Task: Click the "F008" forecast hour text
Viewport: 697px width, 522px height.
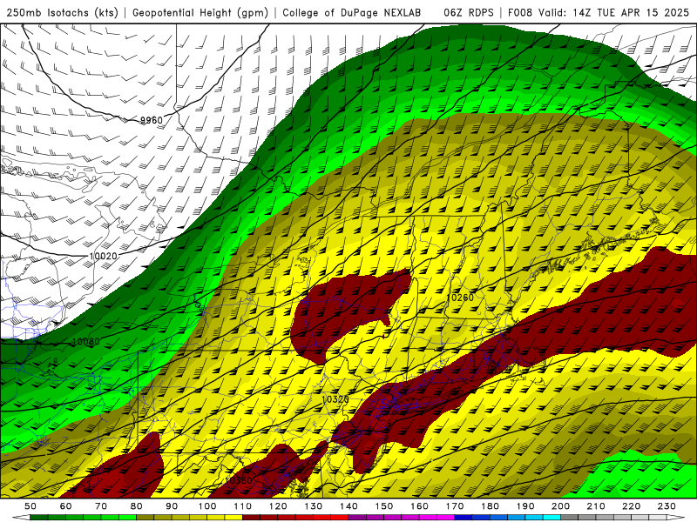Action: 519,12
